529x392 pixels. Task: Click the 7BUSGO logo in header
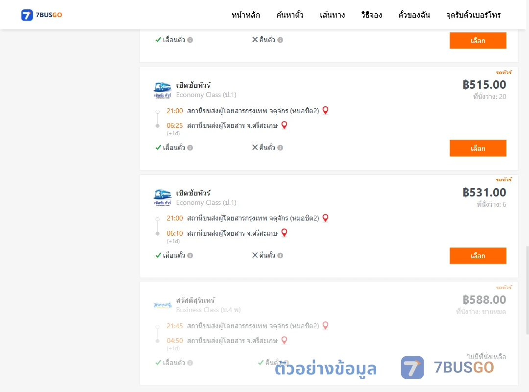point(42,15)
